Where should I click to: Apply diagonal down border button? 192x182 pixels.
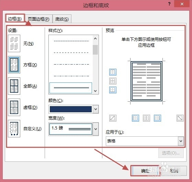pyautogui.click(x=180, y=118)
